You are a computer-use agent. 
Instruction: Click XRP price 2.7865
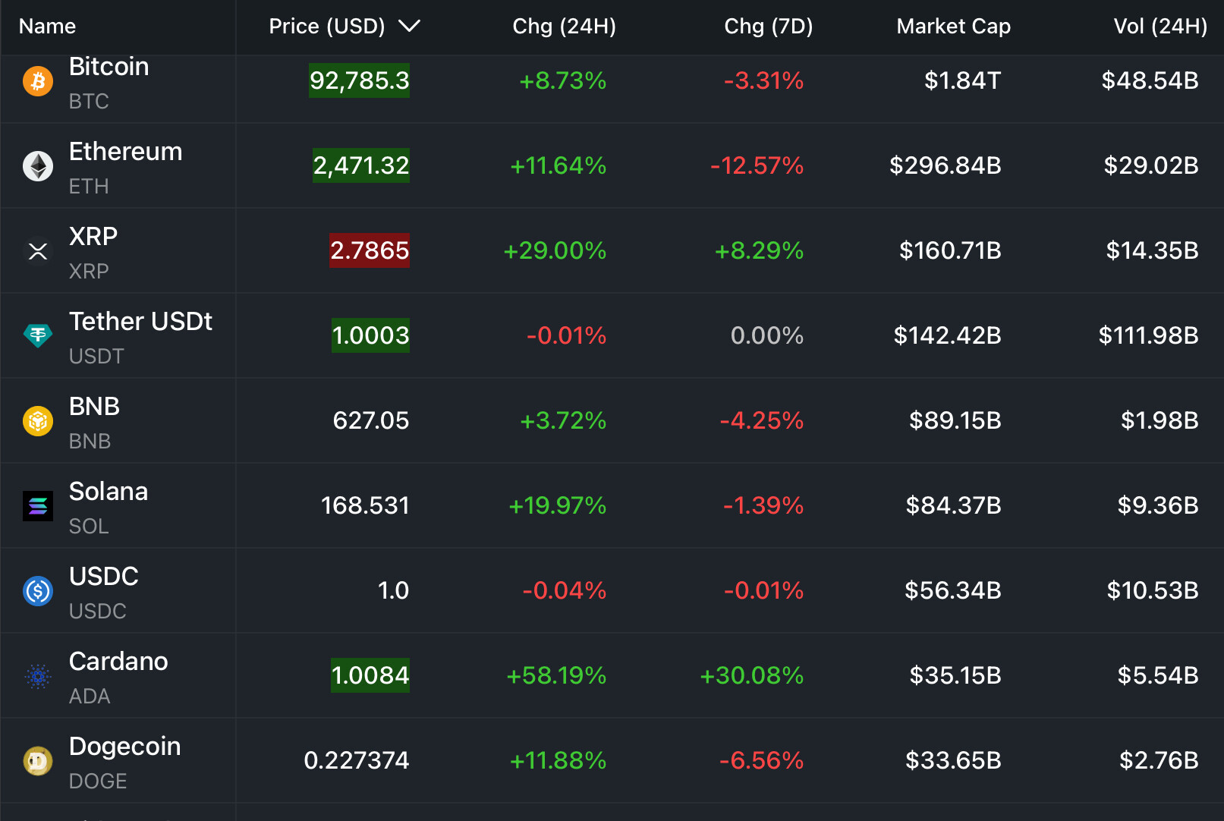point(370,250)
